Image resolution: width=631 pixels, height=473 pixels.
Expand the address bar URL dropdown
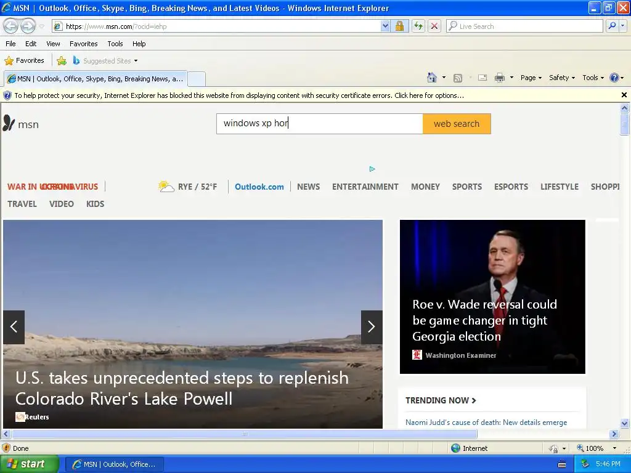pos(385,26)
